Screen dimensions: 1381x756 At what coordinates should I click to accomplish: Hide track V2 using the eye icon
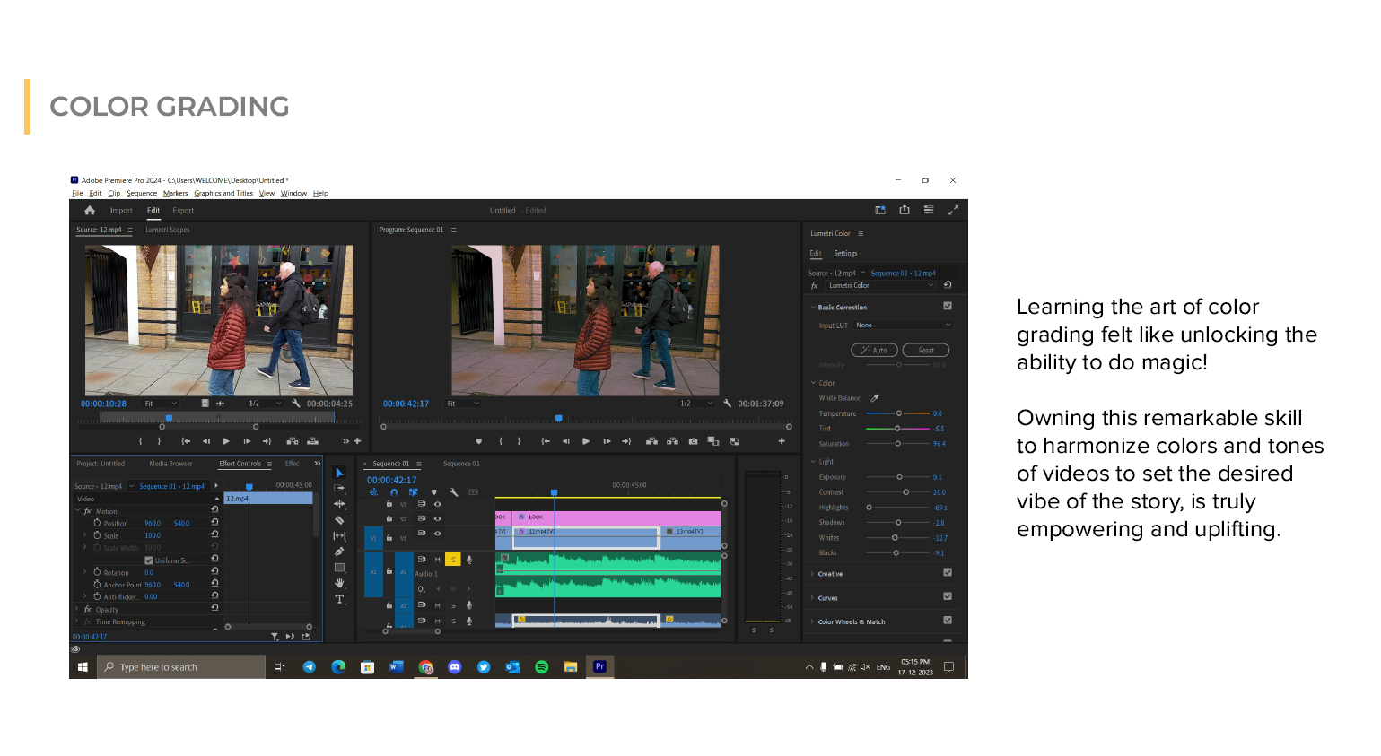click(x=438, y=518)
